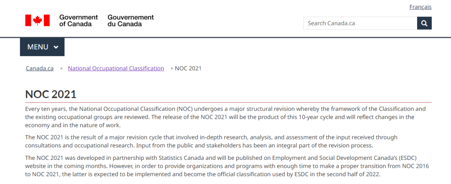Click the separator arrow before NOC 2021
451x184 pixels.
click(x=172, y=69)
